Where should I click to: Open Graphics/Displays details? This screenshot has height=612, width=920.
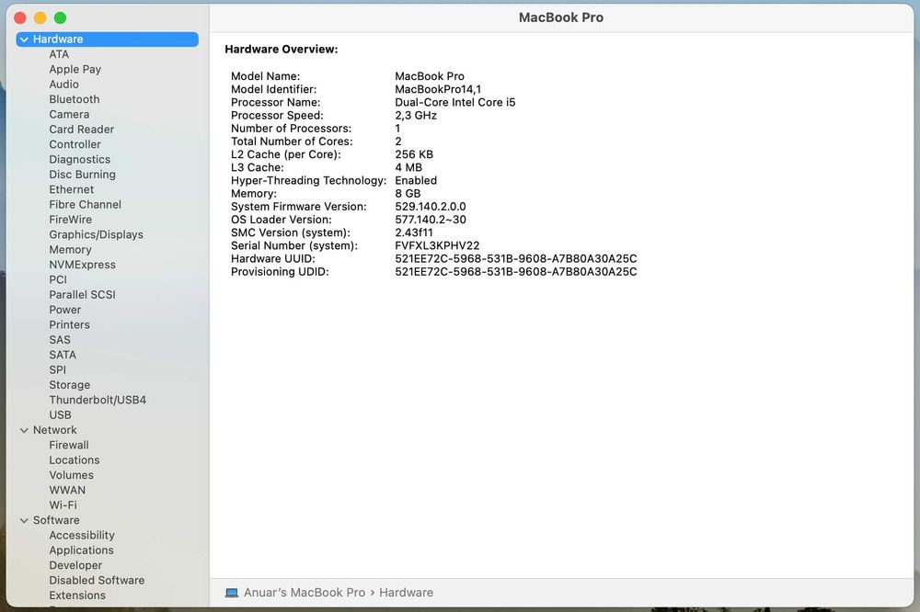pos(97,234)
